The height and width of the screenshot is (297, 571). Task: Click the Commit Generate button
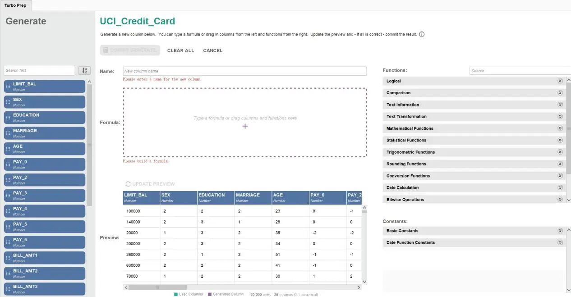(x=130, y=50)
